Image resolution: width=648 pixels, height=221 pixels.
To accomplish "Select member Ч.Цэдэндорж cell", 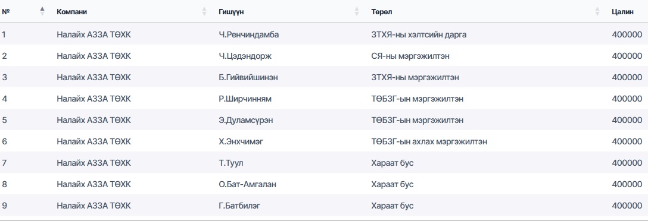I will (245, 56).
